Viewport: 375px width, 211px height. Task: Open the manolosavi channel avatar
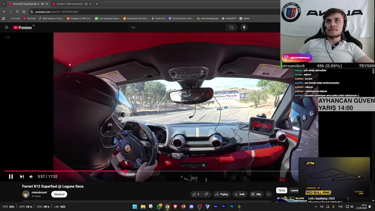(x=26, y=194)
